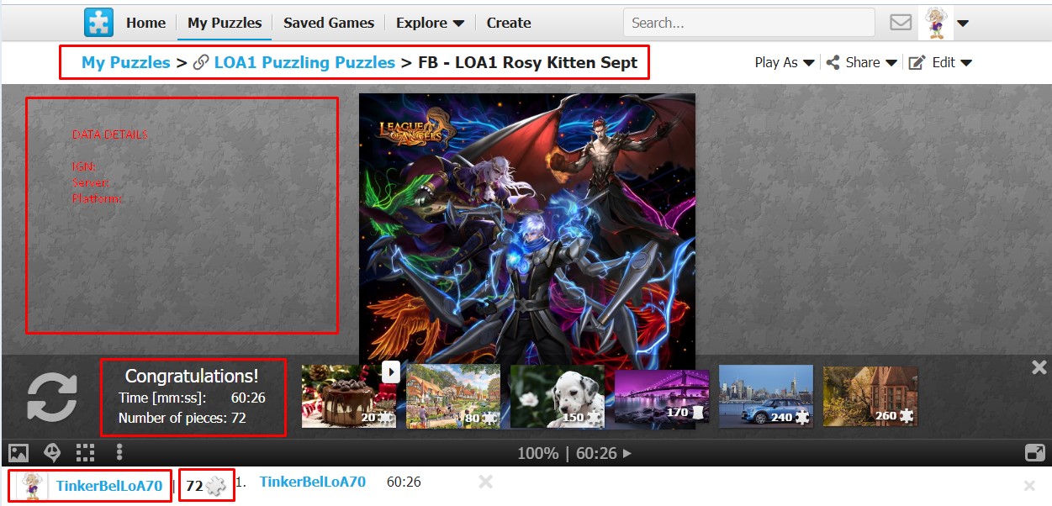Close the bottom bar with the X

click(1029, 486)
